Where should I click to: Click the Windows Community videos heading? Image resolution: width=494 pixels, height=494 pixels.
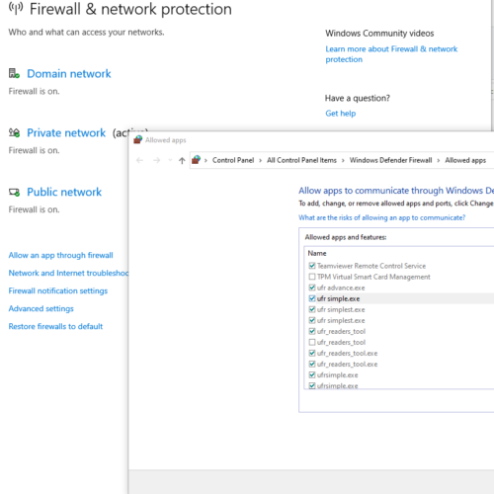[379, 34]
